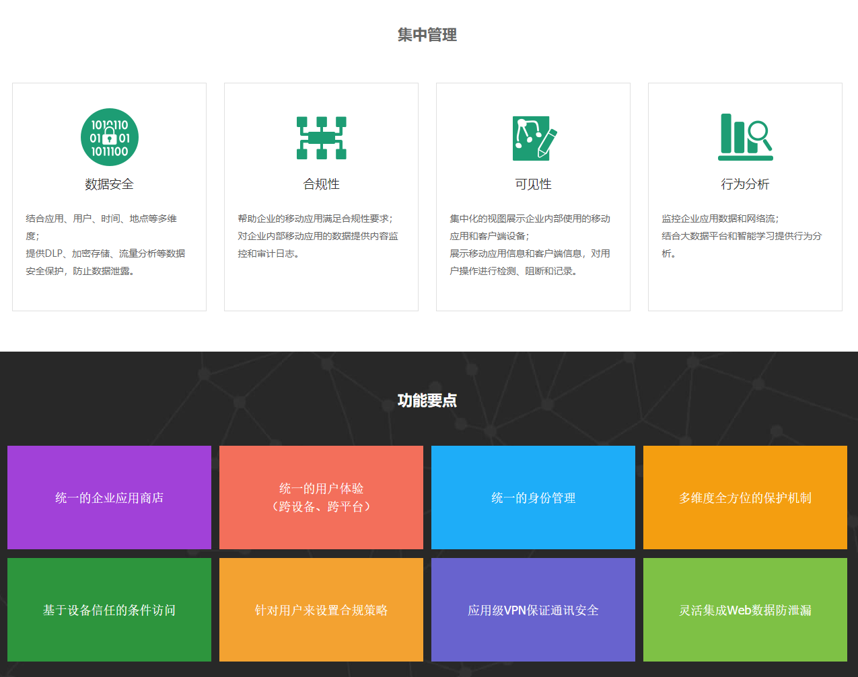Open the 可见性 card heading
858x677 pixels.
(x=533, y=184)
